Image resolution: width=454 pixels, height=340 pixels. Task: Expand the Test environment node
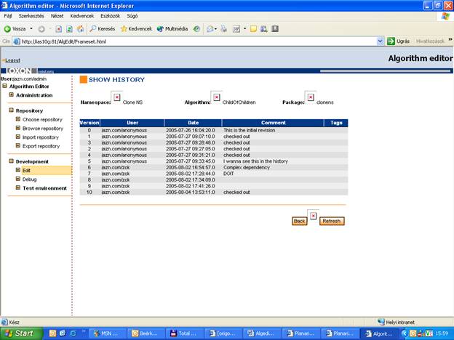(x=18, y=188)
